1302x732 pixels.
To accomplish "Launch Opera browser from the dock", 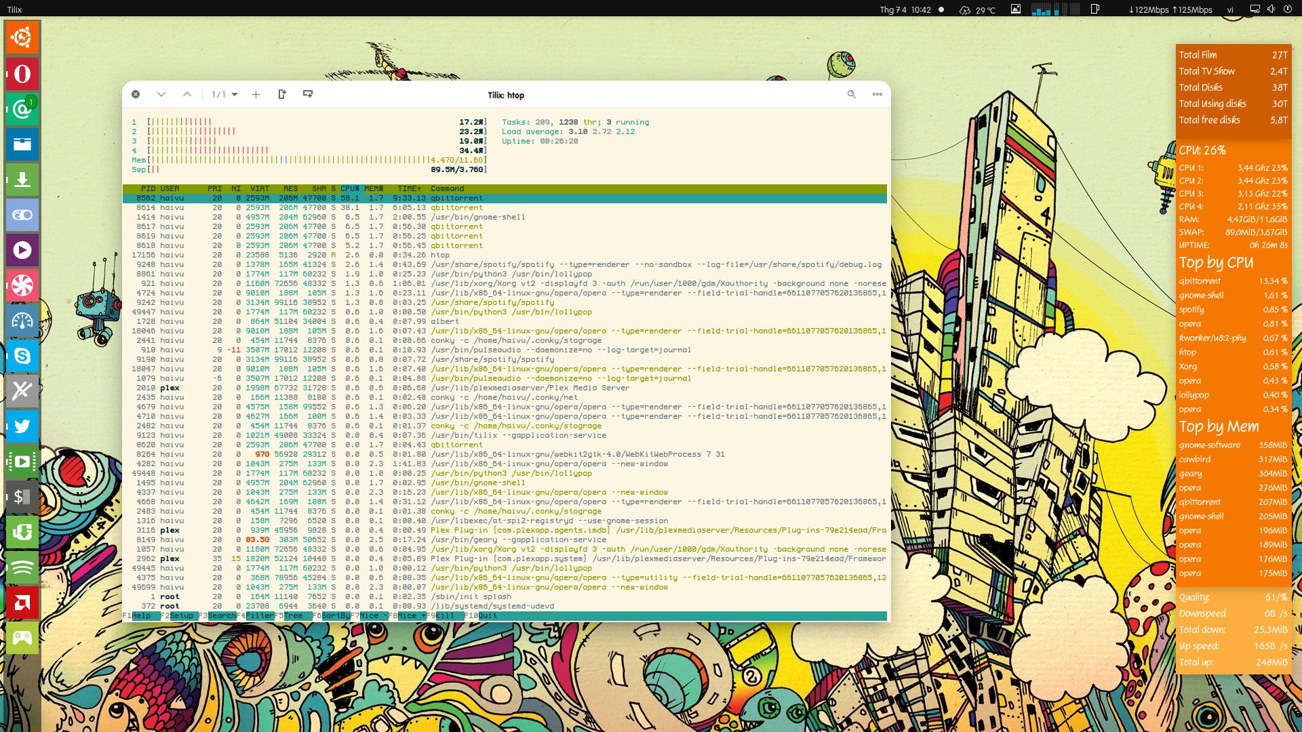I will (x=22, y=73).
